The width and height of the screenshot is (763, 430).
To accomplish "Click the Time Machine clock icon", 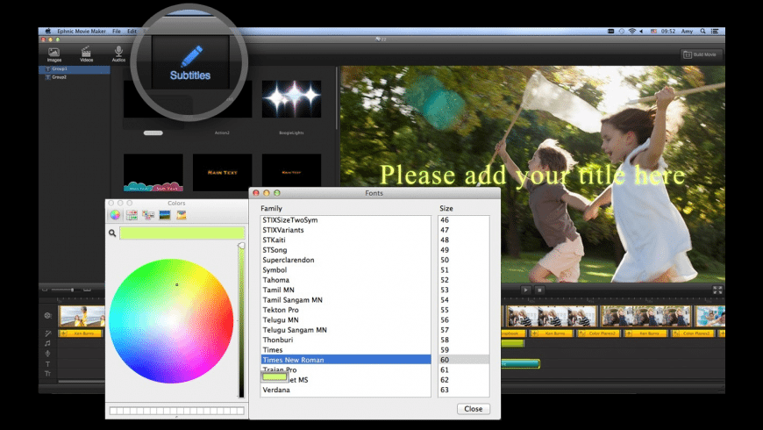I will click(x=622, y=32).
